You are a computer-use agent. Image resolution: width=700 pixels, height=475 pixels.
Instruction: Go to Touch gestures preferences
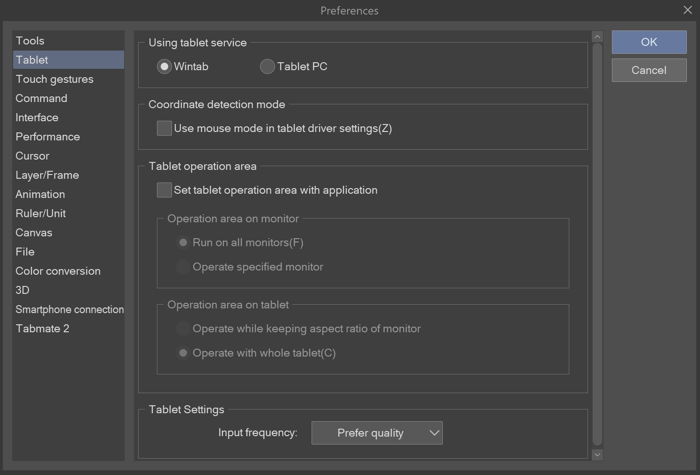[68, 79]
